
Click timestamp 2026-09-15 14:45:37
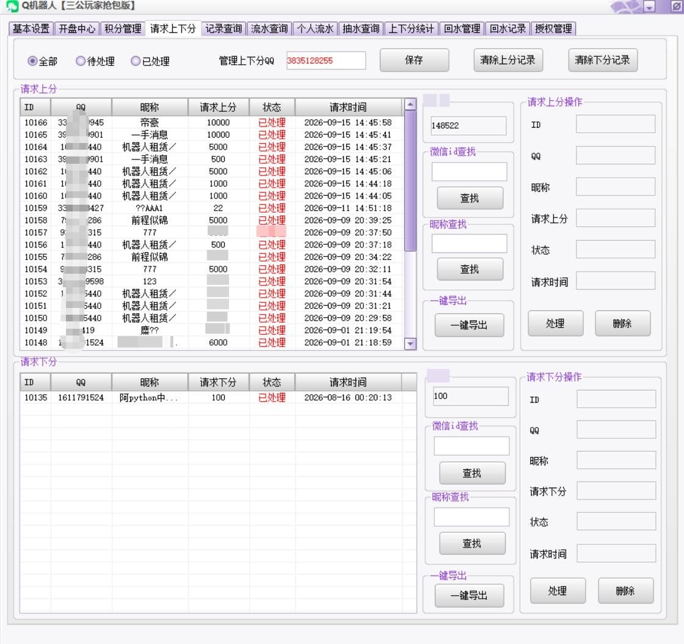point(348,147)
